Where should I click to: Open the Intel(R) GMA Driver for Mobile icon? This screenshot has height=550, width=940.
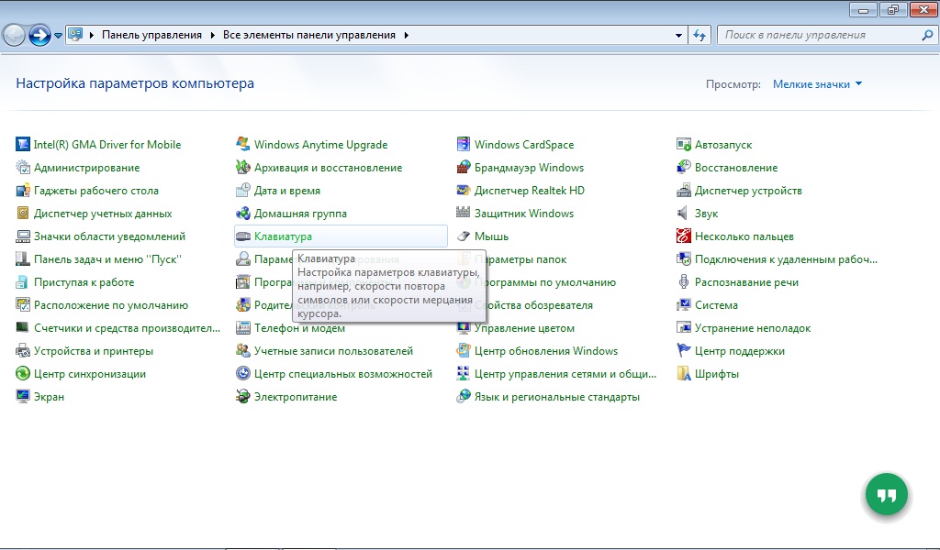click(23, 144)
